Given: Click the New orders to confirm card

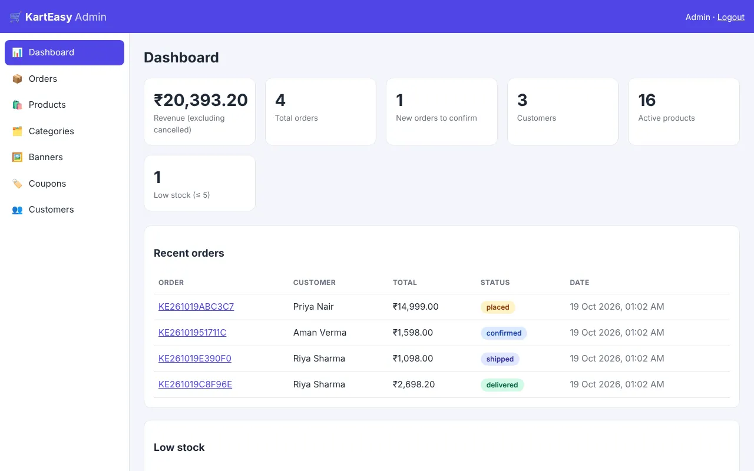Looking at the screenshot, I should [x=442, y=112].
